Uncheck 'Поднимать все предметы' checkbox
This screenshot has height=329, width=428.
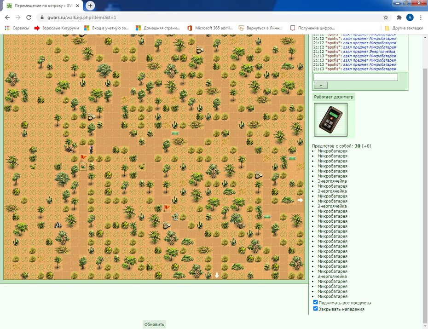[315, 302]
